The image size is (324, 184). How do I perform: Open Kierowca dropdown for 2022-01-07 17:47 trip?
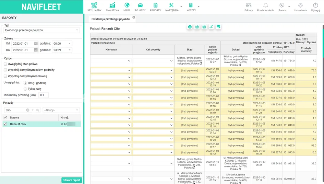111,61
